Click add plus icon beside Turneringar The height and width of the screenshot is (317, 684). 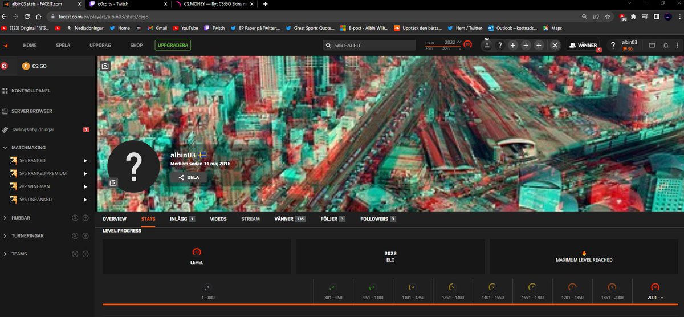(x=85, y=235)
